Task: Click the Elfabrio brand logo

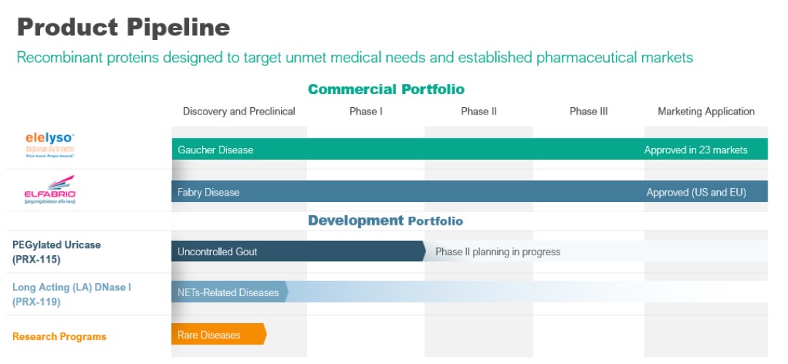Action: coord(50,190)
